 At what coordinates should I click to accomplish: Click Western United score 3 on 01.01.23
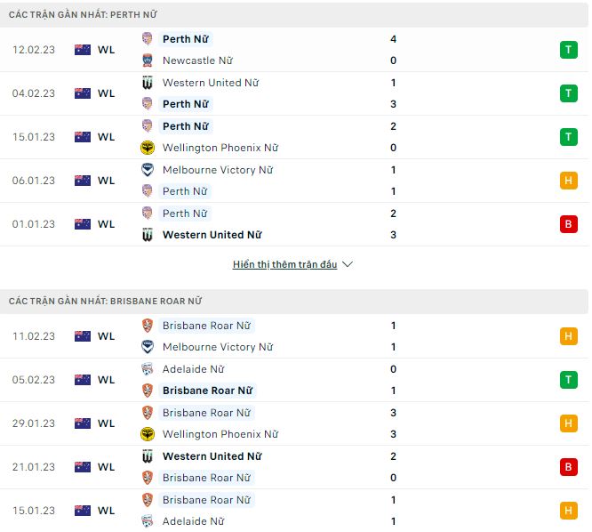point(394,235)
